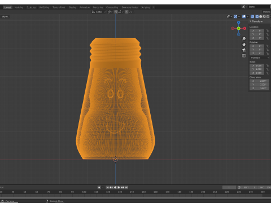Open the Global transform orientation dropdown
The width and height of the screenshot is (271, 203).
click(x=99, y=12)
